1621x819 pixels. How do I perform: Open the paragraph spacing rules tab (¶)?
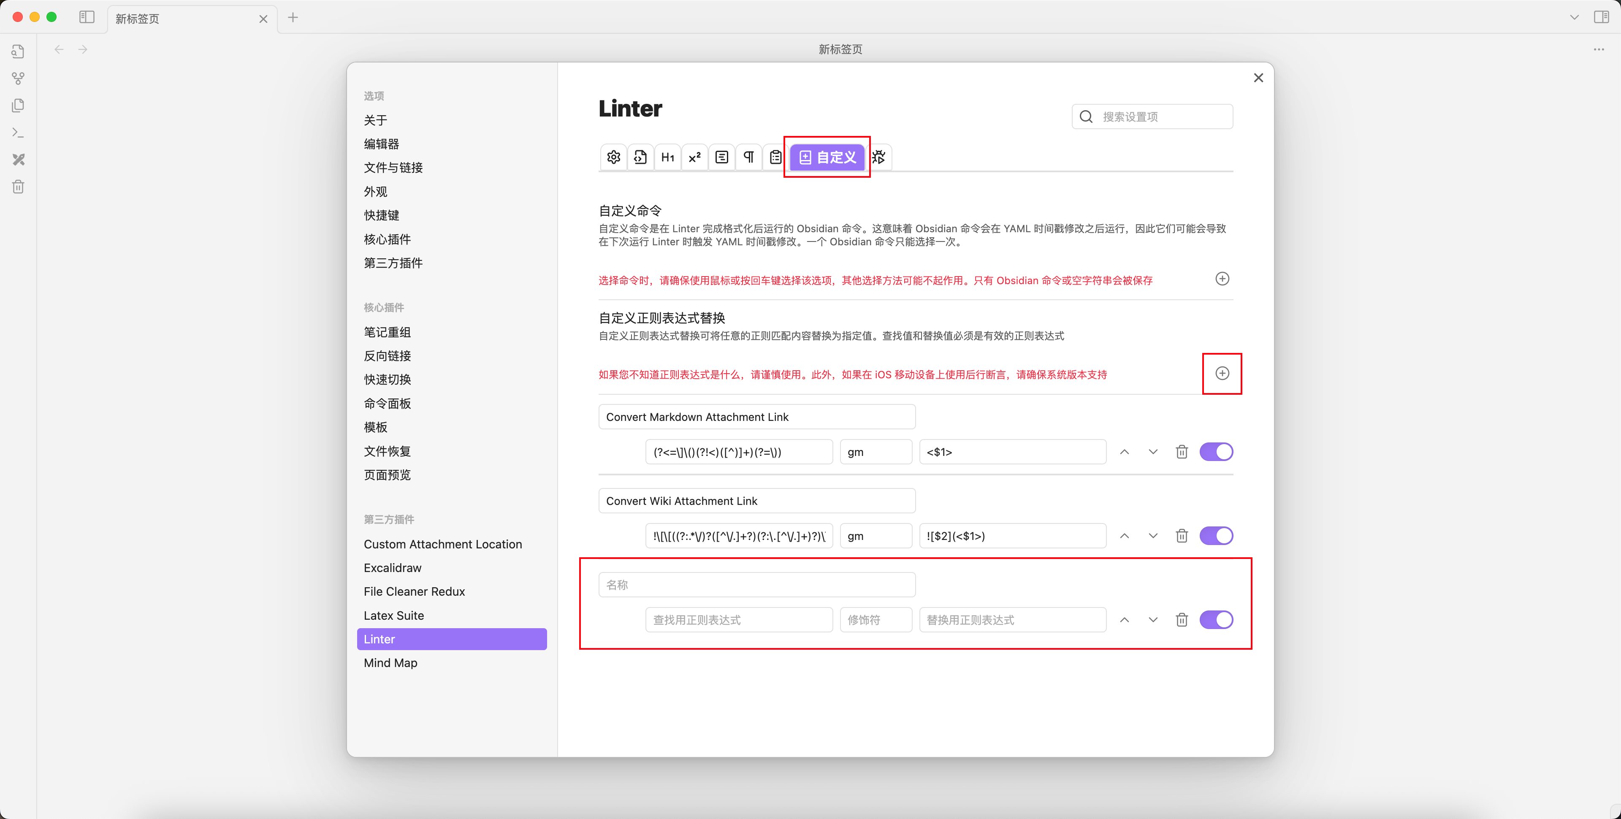(749, 157)
